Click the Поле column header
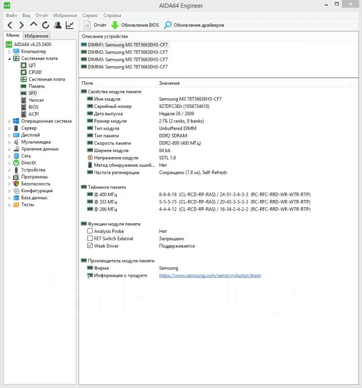The image size is (362, 388). [x=118, y=83]
